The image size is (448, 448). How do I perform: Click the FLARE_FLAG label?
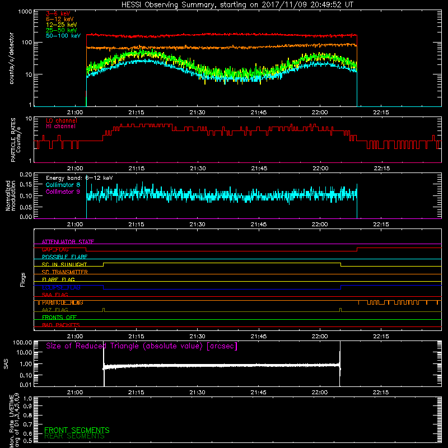click(x=58, y=279)
